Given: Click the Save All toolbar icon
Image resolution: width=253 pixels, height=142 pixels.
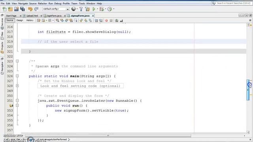Looking at the screenshot, I should pyautogui.click(x=23, y=9).
